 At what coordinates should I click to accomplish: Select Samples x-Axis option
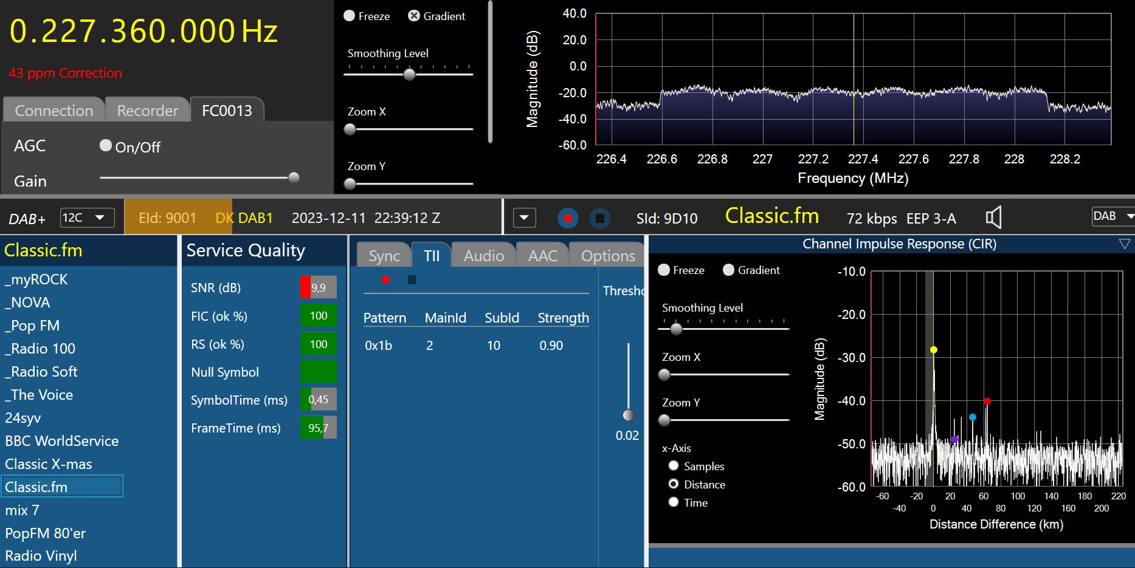(x=674, y=465)
